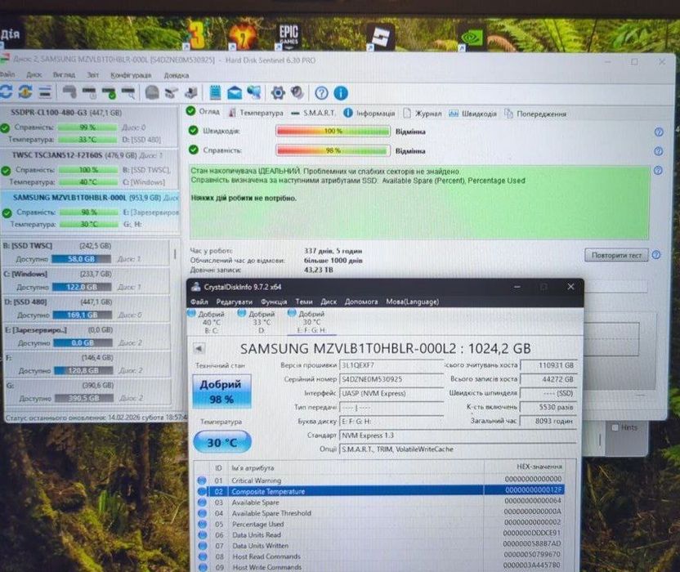The width and height of the screenshot is (680, 572).
Task: Open Конфігурація menu in Hard Disk Sentinel
Action: point(131,75)
